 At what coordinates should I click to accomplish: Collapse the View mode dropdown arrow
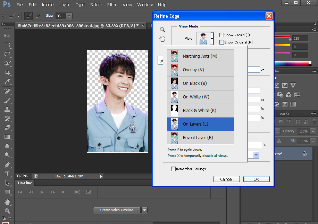click(212, 39)
